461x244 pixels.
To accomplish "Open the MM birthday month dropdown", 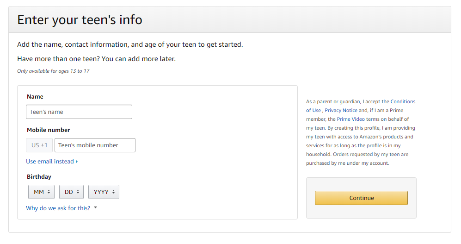I will (x=42, y=192).
